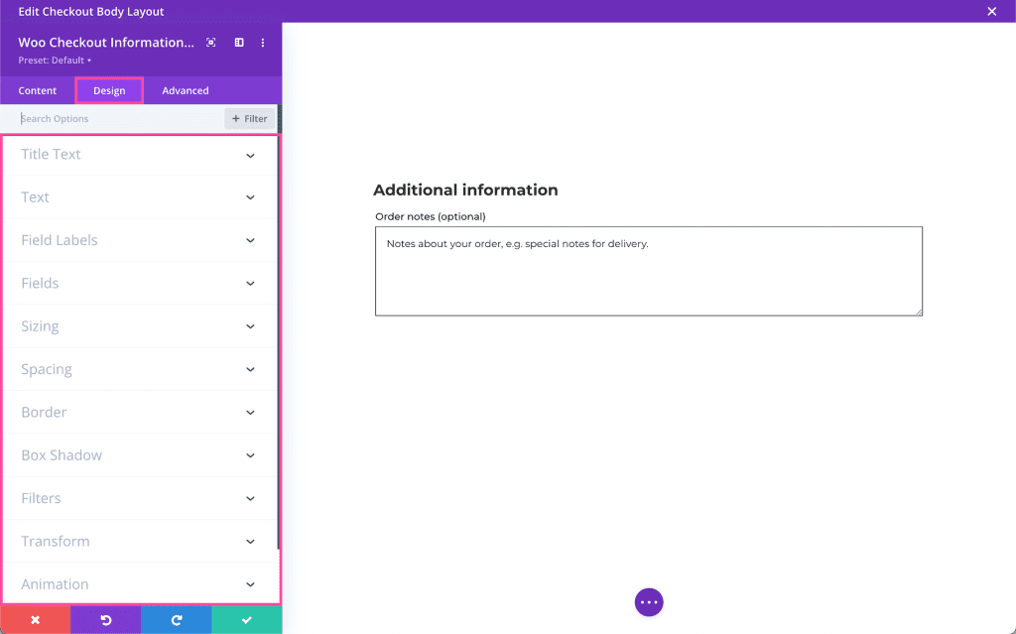Click inside the Order notes text area
This screenshot has height=634, width=1016.
point(648,270)
